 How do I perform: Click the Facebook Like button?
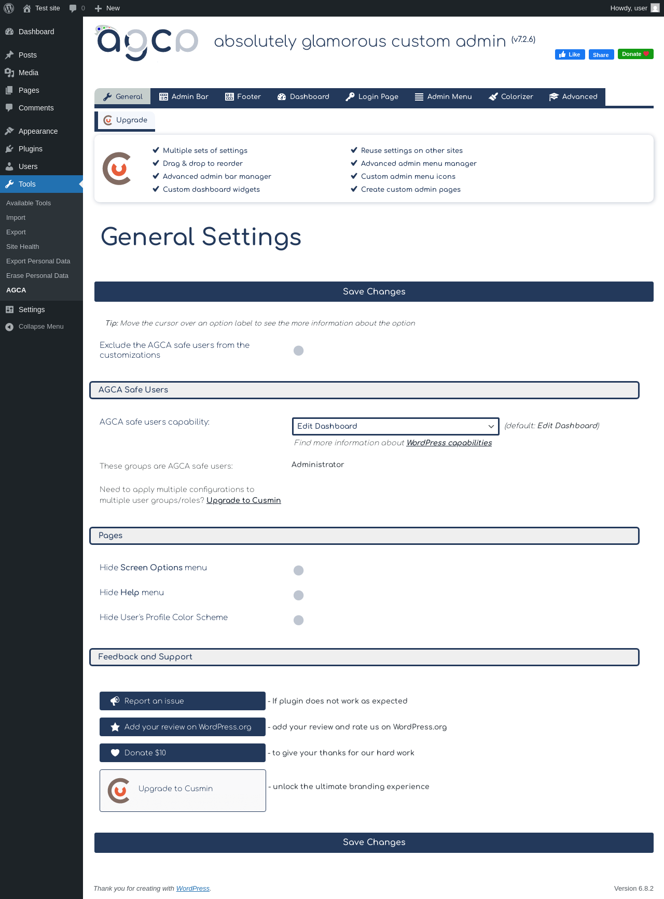click(570, 54)
